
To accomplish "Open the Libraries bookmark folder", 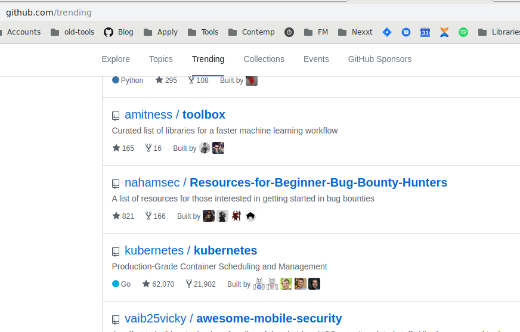I will [499, 32].
